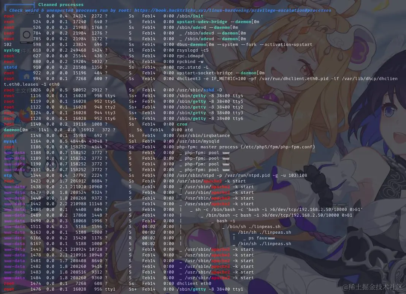
Task: Click the Firefox desktop icon behind the terminal
Action: pyautogui.click(x=25, y=115)
